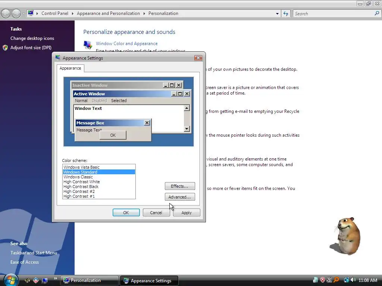Click the Back navigation arrow
382x286 pixels.
click(x=6, y=13)
